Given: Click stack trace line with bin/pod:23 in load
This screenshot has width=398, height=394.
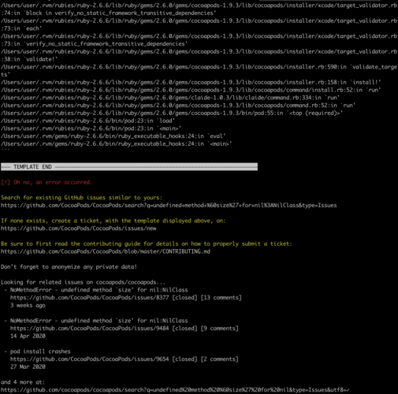Looking at the screenshot, I should coord(87,121).
